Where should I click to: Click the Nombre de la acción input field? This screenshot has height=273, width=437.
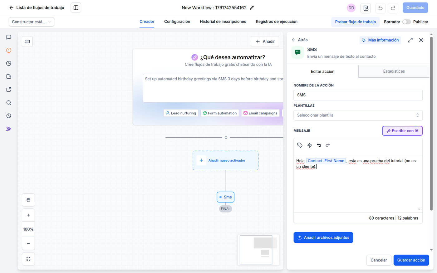(358, 95)
